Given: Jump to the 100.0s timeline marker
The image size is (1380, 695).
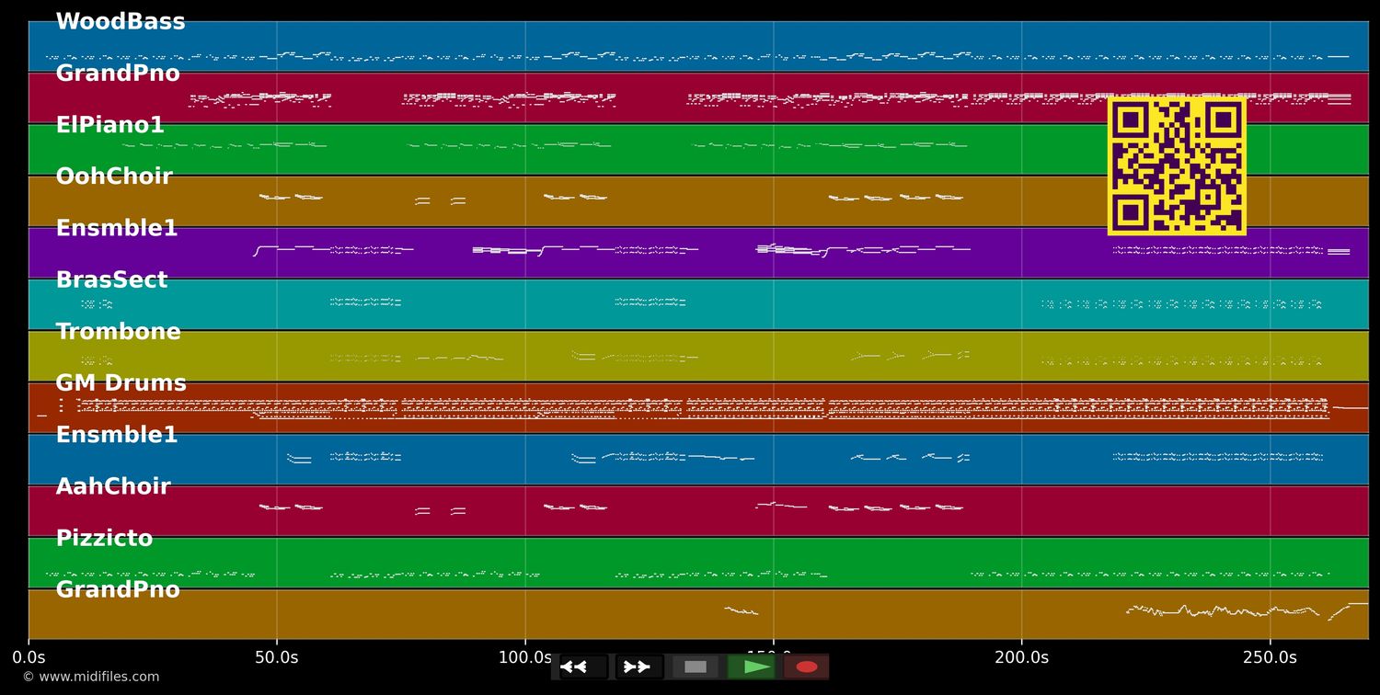Looking at the screenshot, I should point(524,657).
